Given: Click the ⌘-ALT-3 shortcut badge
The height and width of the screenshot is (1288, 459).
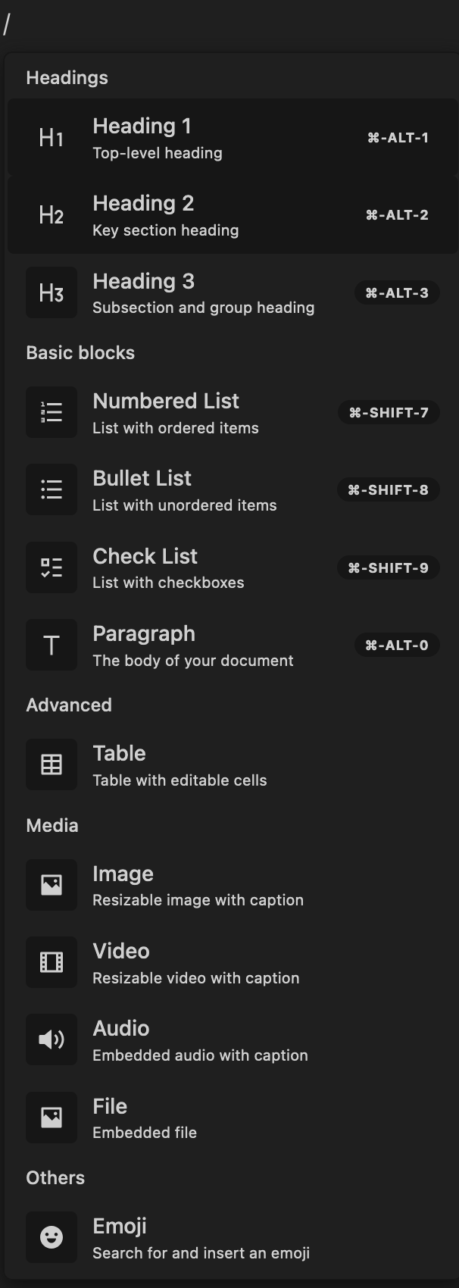Looking at the screenshot, I should click(397, 293).
